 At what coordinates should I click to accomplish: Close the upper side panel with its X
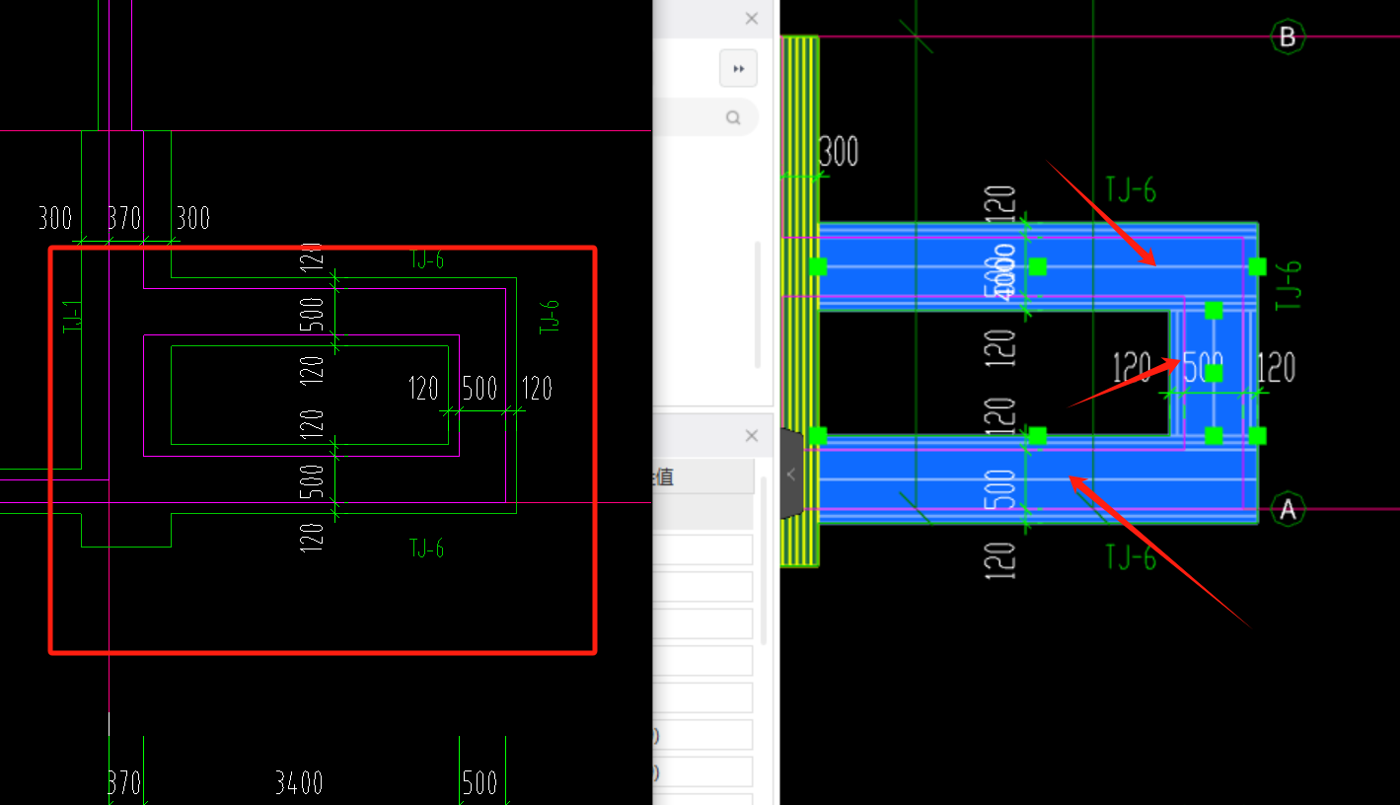(x=752, y=19)
